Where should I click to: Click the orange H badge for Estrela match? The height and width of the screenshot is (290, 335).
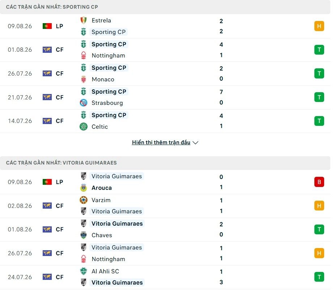point(319,26)
